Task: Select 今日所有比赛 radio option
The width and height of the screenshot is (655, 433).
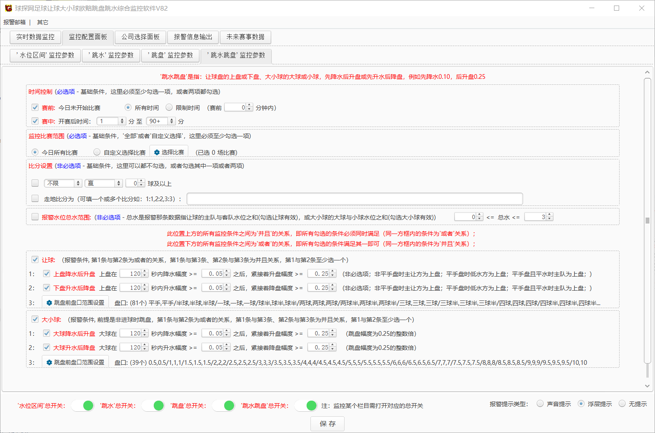Action: (35, 152)
